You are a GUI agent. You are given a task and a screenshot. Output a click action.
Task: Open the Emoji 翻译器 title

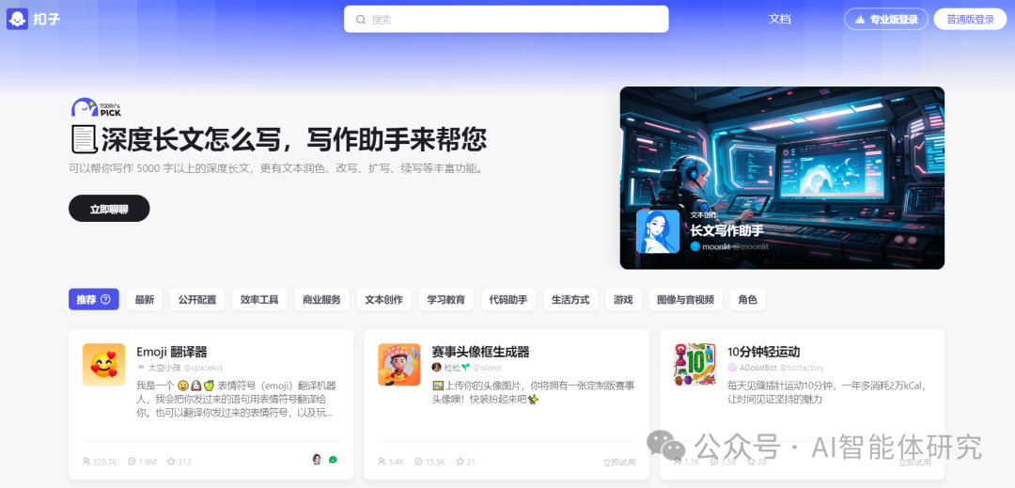[172, 352]
